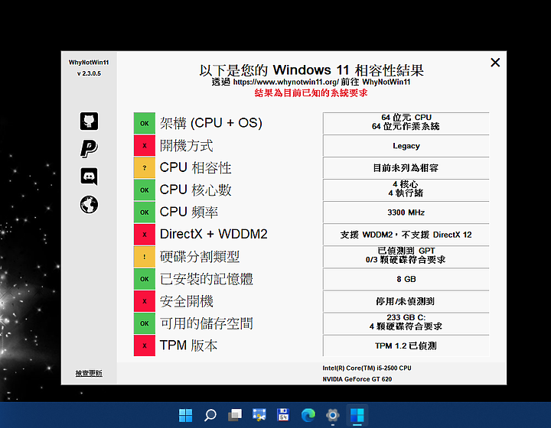Click the 3300 MHz result box
This screenshot has height=428, width=551.
(406, 212)
